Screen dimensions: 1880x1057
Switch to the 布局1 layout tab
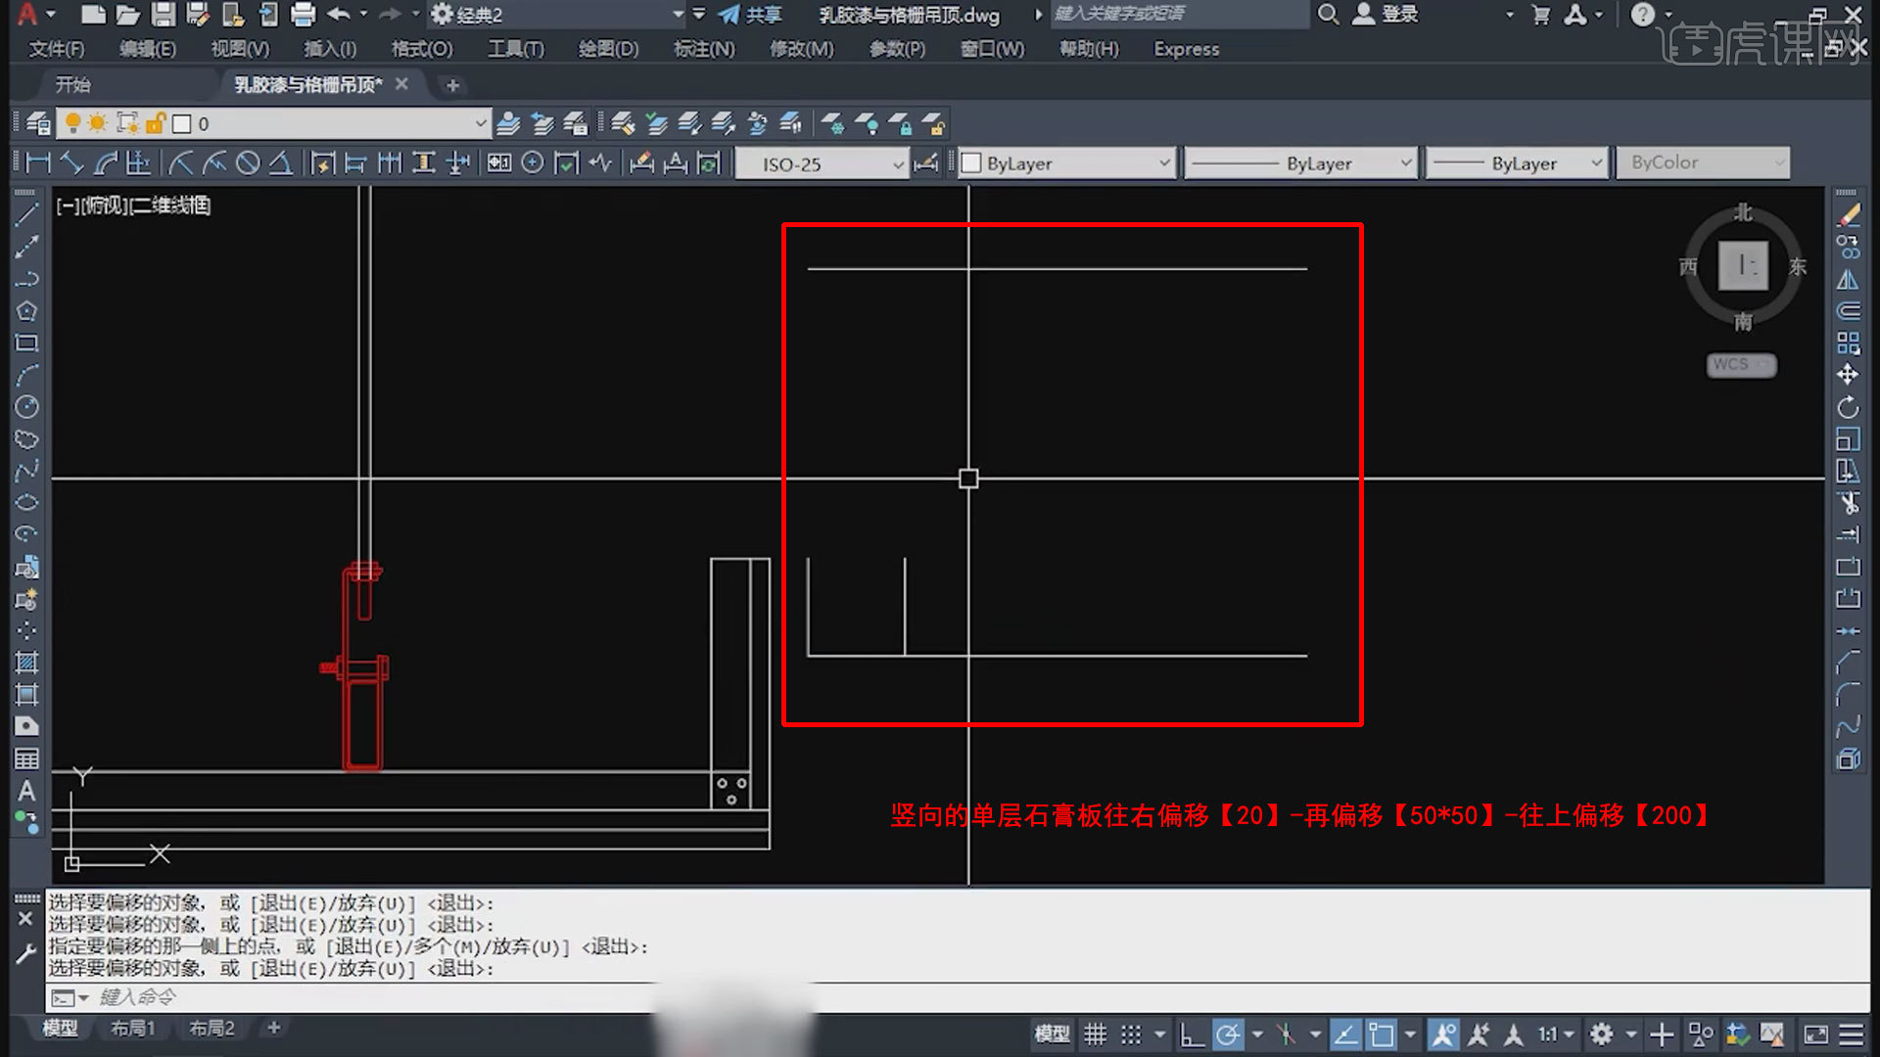(132, 1028)
